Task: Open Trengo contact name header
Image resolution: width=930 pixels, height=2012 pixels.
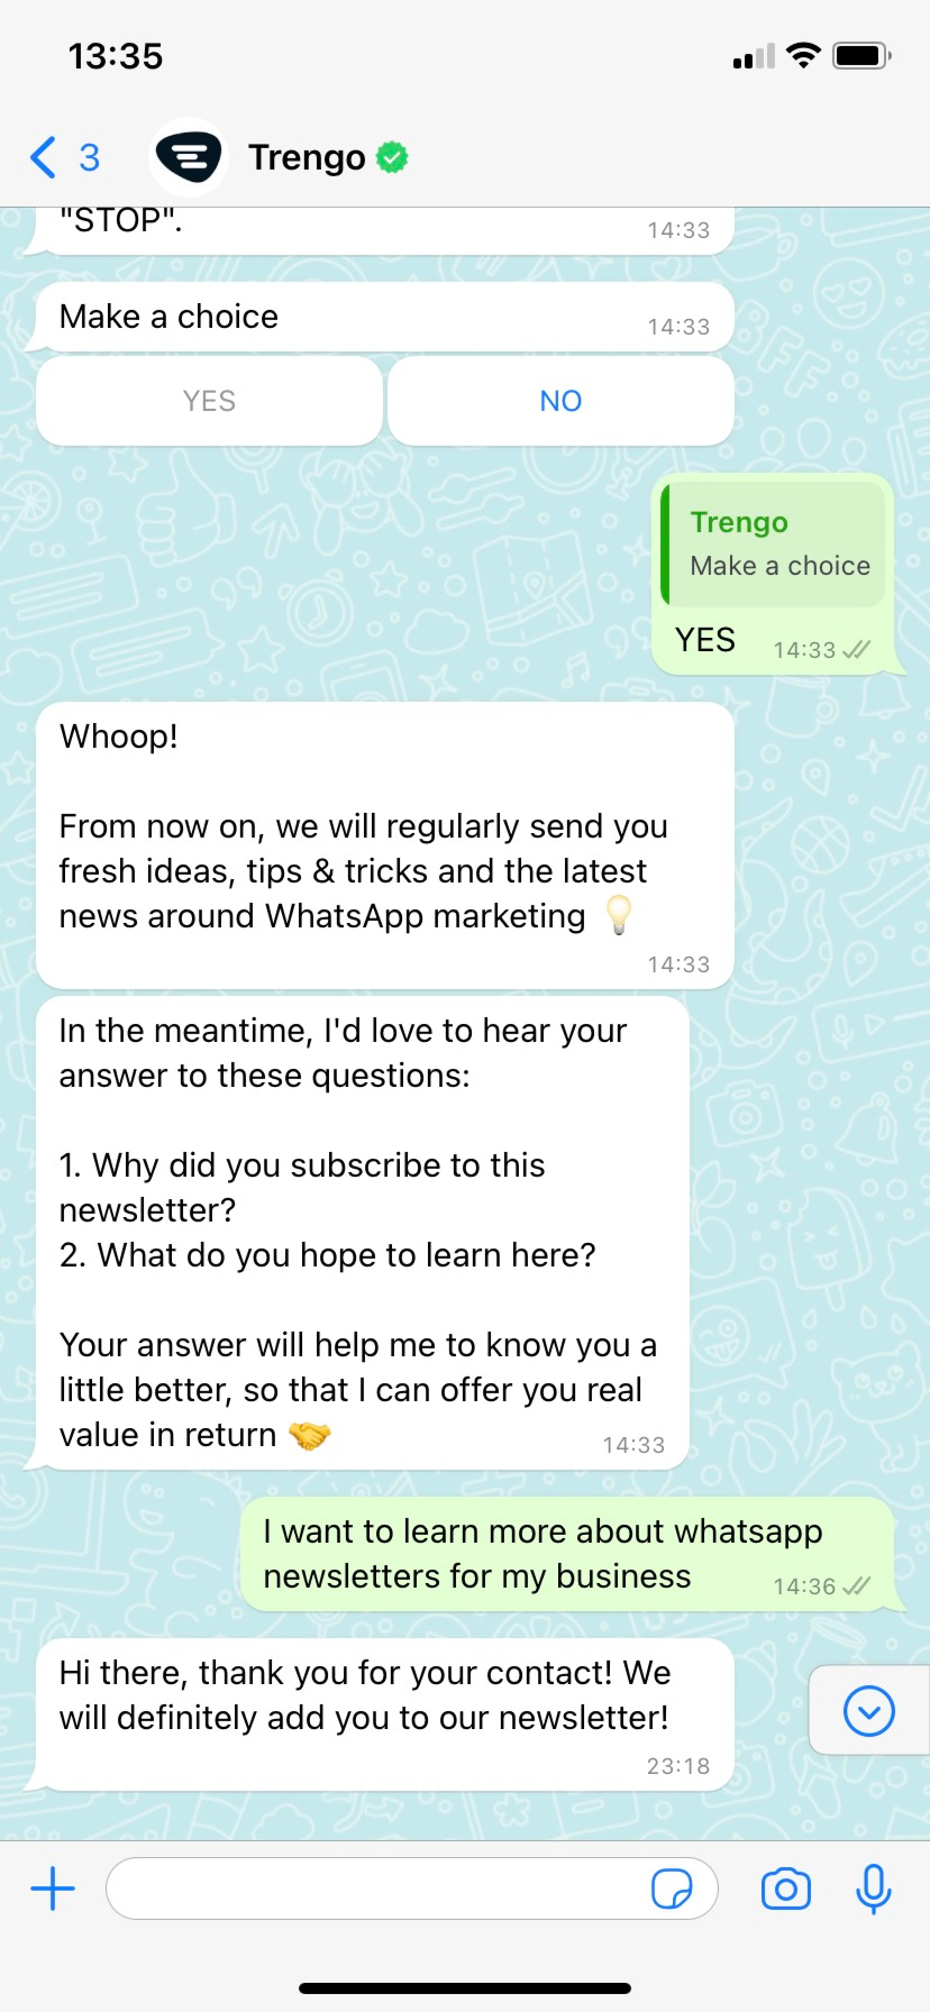Action: pos(307,157)
